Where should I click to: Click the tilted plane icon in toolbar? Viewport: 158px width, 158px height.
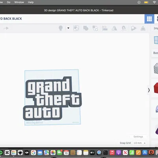coord(134,28)
